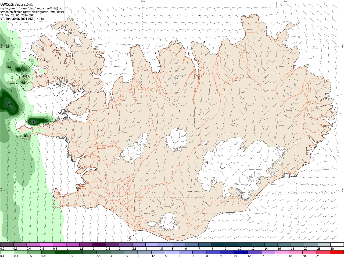Click the 0.7 precipitation value on the map
Viewport: 344px width, 258px height.
click(9, 67)
